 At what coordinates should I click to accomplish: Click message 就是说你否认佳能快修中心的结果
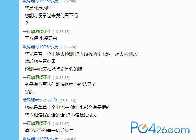(x=60, y=84)
